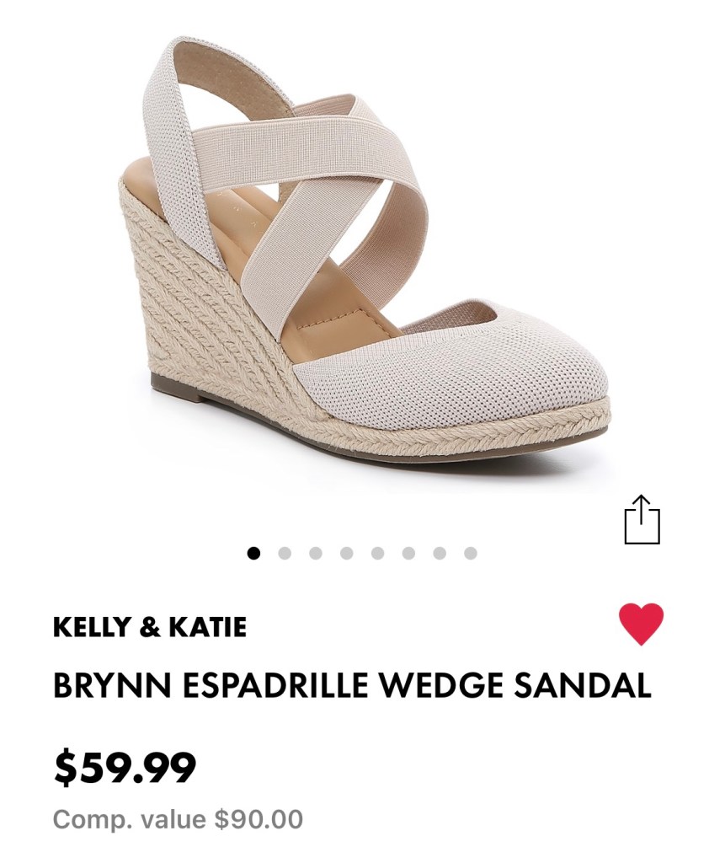Select the second image carousel dot
Screen dimensions: 725x863
click(x=285, y=553)
